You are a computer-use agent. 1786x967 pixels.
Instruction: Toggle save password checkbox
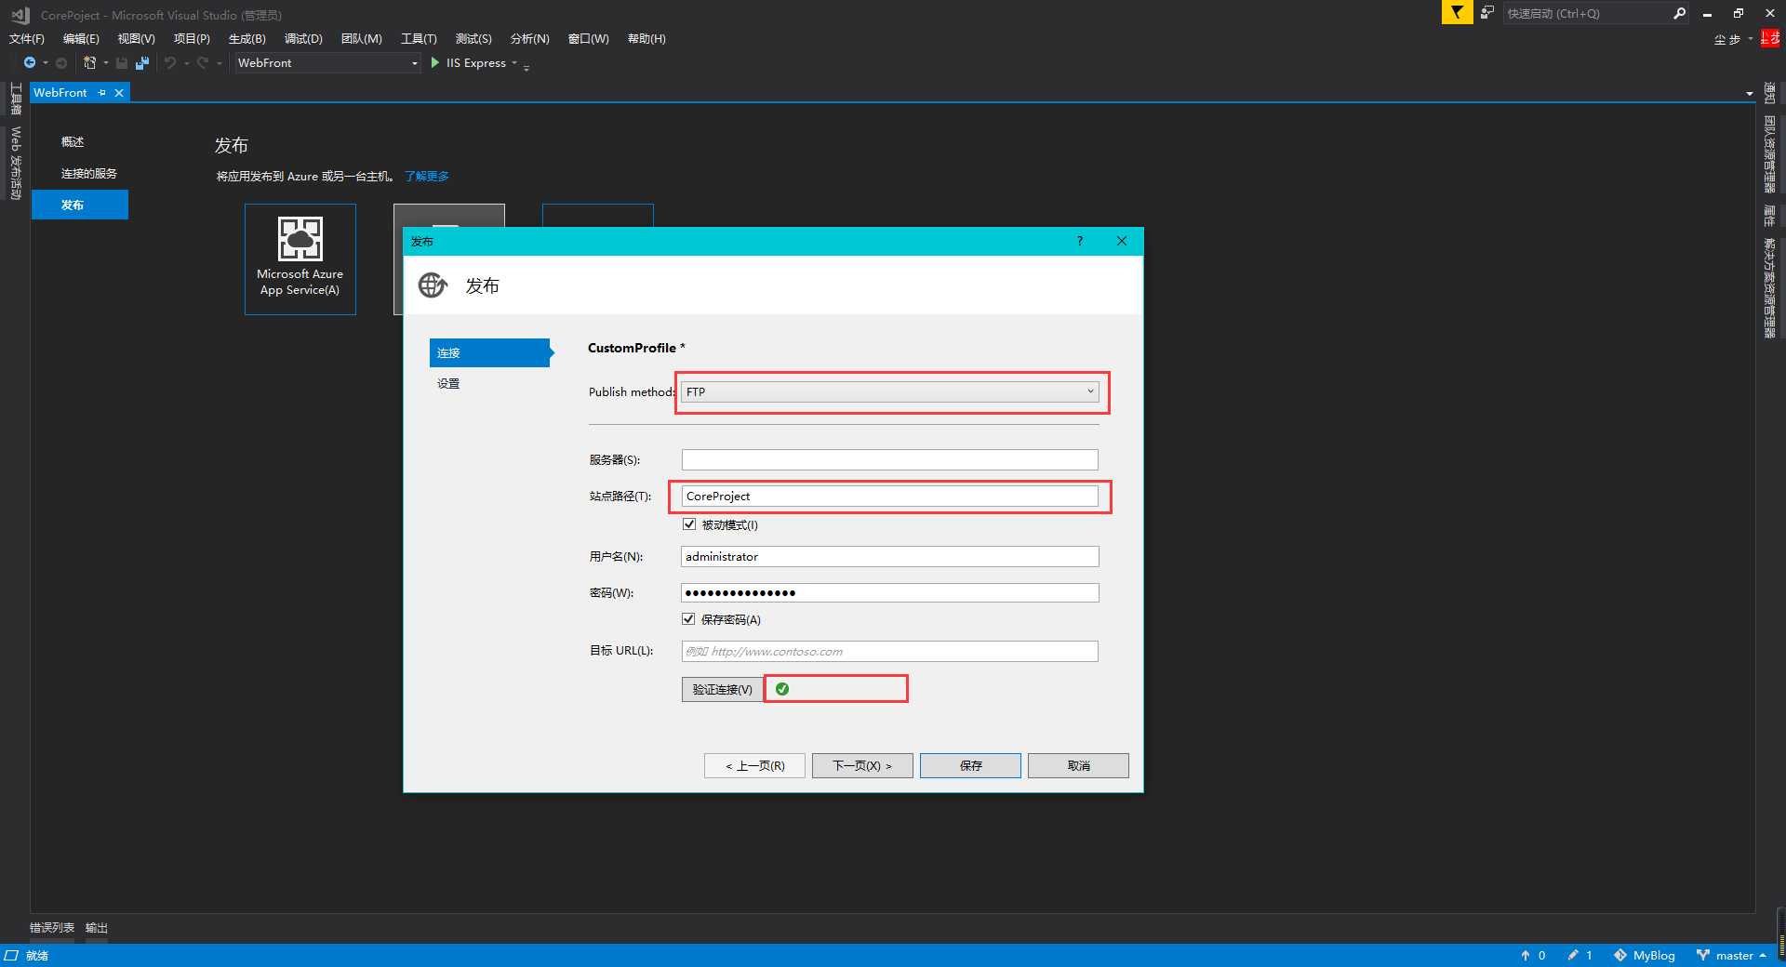pyautogui.click(x=689, y=619)
